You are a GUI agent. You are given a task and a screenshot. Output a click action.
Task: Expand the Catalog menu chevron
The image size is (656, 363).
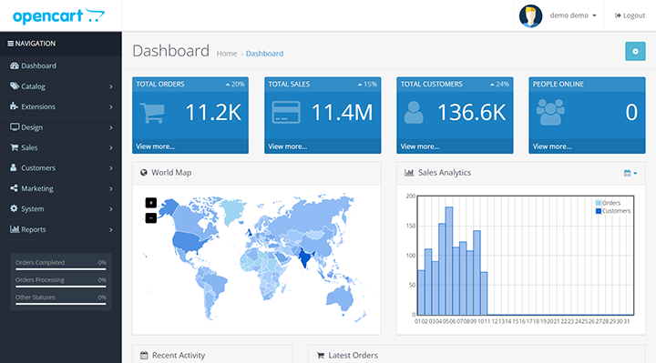pyautogui.click(x=111, y=87)
